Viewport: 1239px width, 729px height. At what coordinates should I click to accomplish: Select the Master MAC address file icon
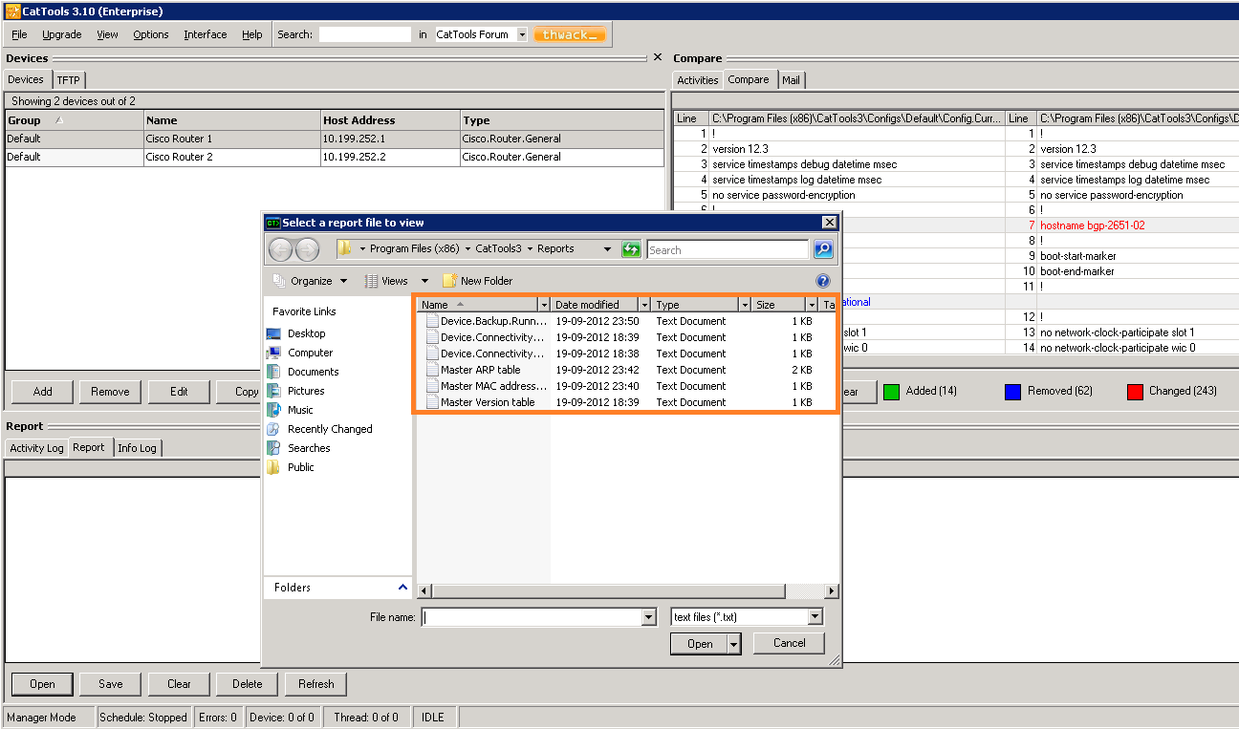(x=431, y=386)
